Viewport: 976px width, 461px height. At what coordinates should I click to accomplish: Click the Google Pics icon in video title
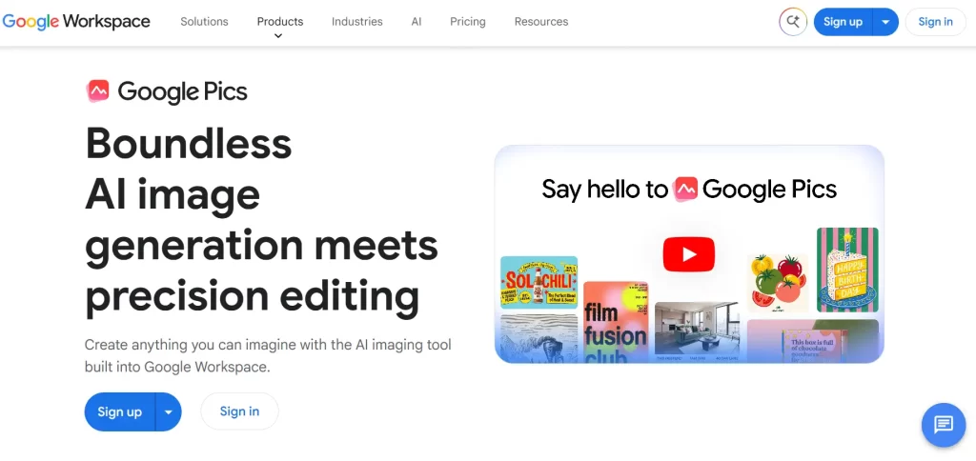coord(686,189)
